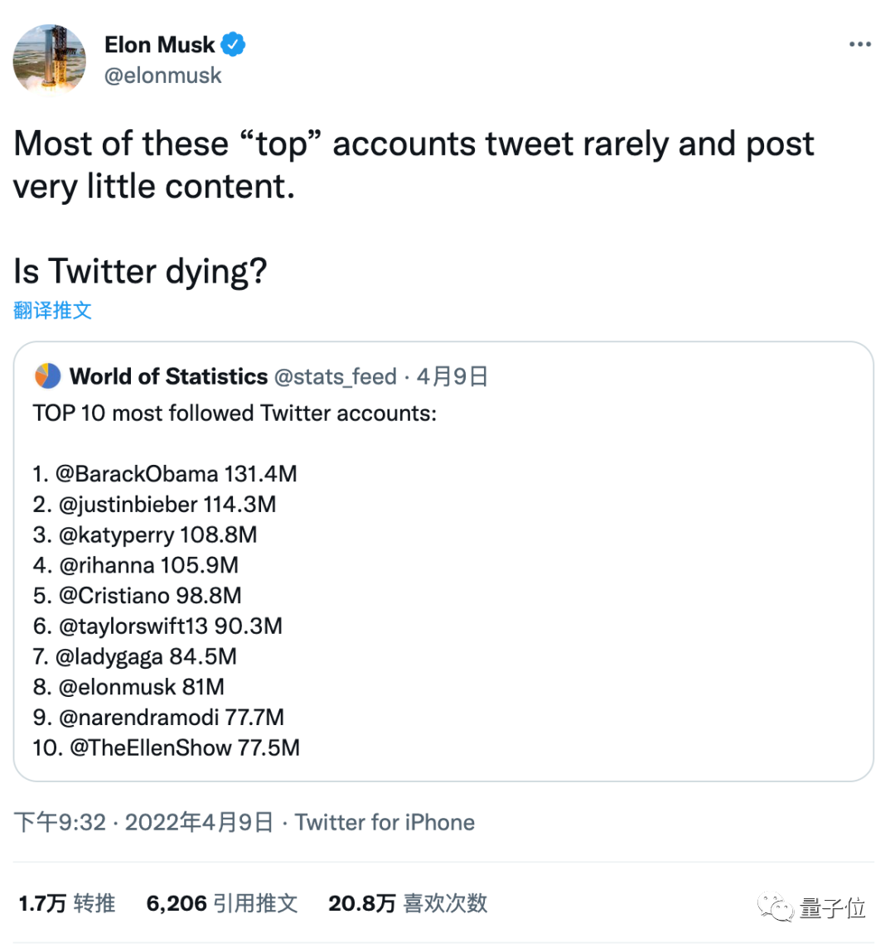895x948 pixels.
Task: Click the @narendramodi mention
Action: click(x=138, y=718)
